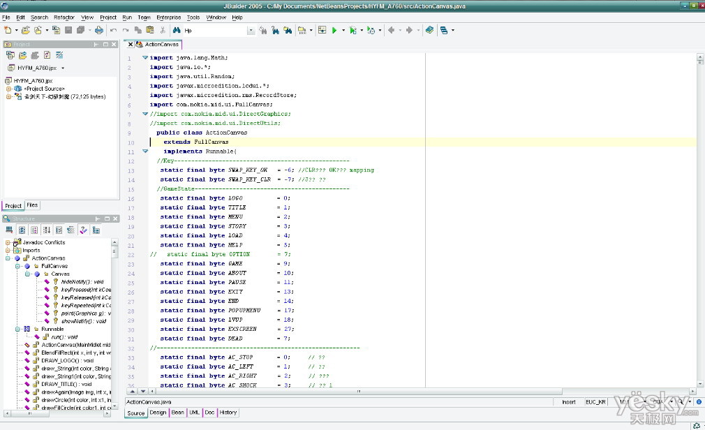705x430 pixels.
Task: Click the Refresh icon in Project pane toolbar
Action: [47, 55]
